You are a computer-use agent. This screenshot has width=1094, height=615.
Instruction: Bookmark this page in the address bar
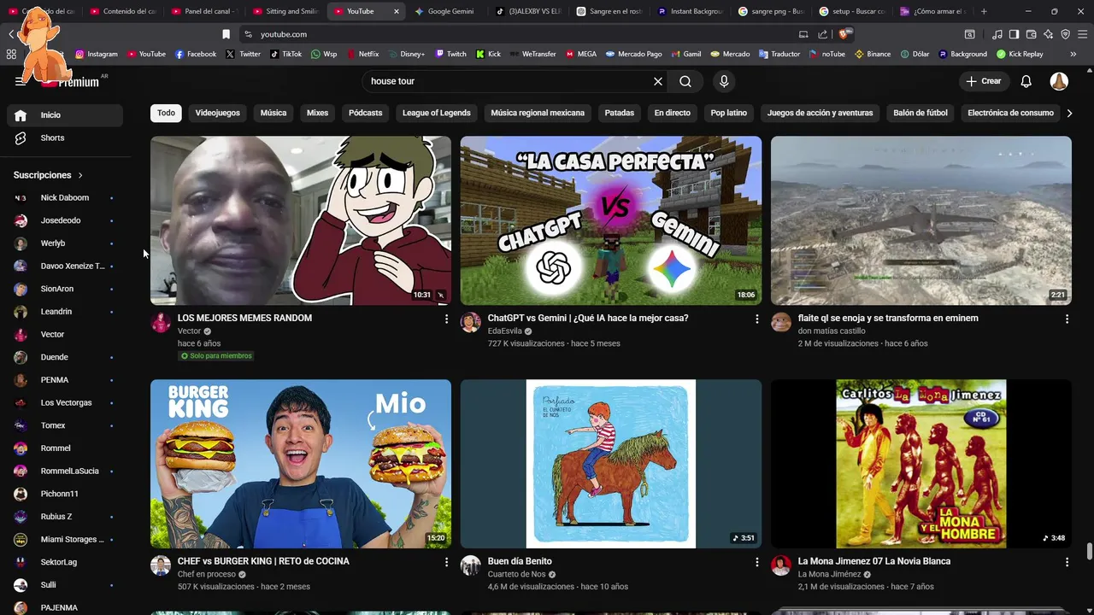click(x=226, y=34)
